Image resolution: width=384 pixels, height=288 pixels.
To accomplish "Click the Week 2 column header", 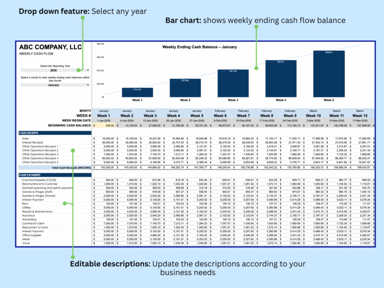I will pos(127,116).
